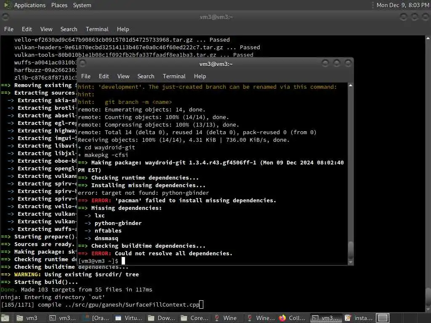Open the Places menu in top panel

coord(59,5)
